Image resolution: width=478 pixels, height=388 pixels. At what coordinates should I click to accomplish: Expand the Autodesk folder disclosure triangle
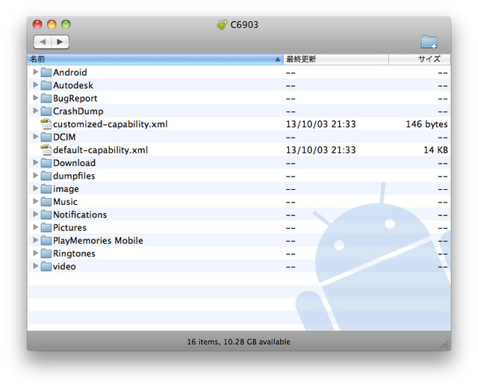click(35, 85)
